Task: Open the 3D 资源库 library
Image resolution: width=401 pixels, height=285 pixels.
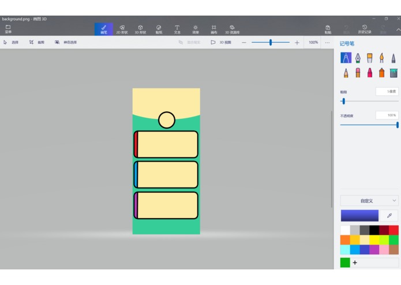Action: 232,29
